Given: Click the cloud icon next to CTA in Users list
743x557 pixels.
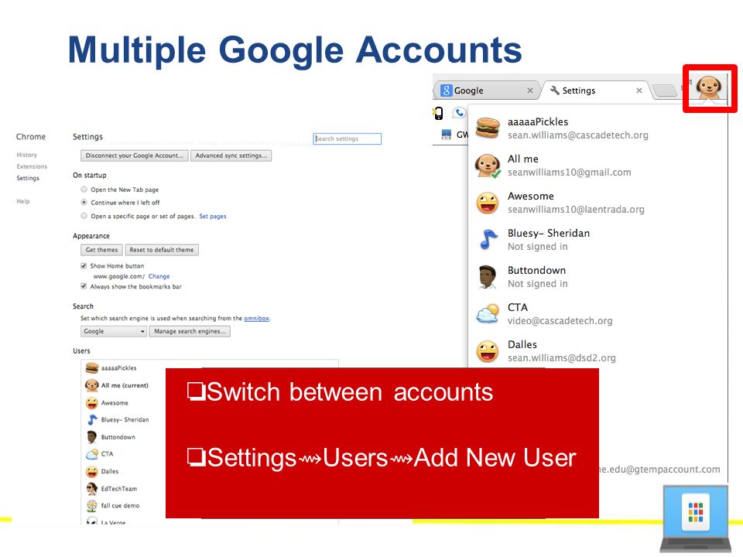Looking at the screenshot, I should point(92,454).
